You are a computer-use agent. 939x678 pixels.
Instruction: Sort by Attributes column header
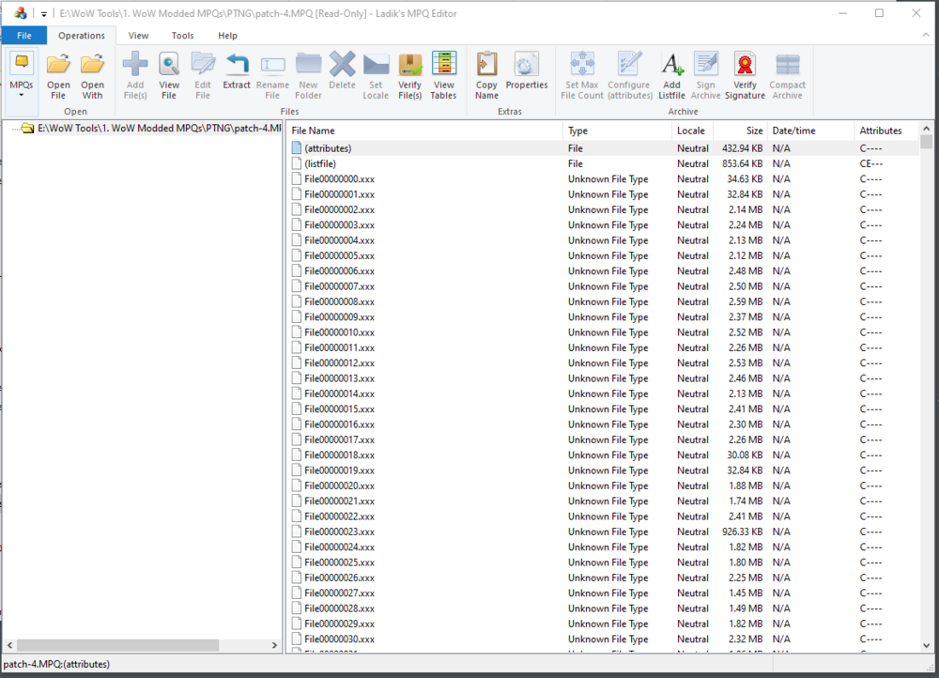click(x=886, y=131)
